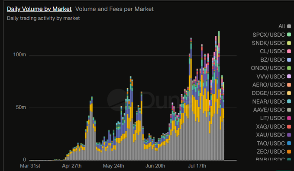Click the LIT/USDC magenta color swatch

coord(289,118)
